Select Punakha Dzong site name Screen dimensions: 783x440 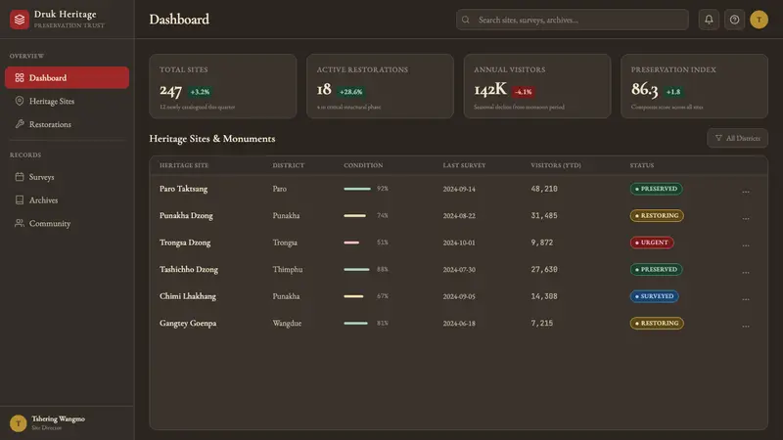(x=186, y=215)
